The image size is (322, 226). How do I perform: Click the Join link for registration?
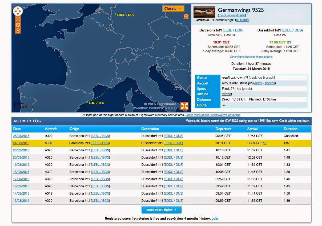pyautogui.click(x=215, y=219)
